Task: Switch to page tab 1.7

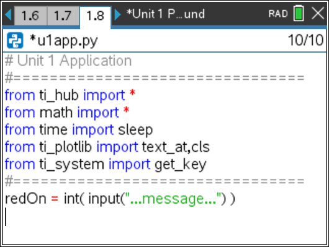Action: [63, 15]
